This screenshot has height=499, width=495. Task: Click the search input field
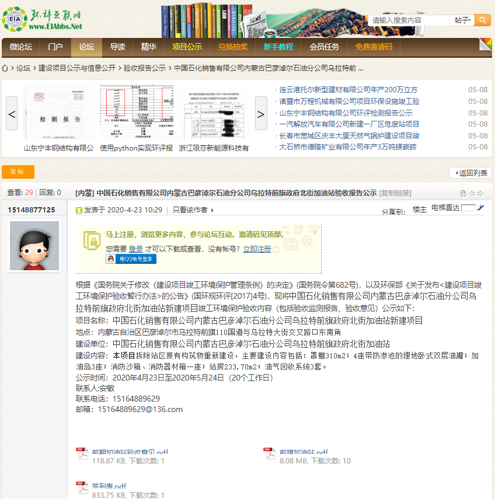(x=410, y=20)
